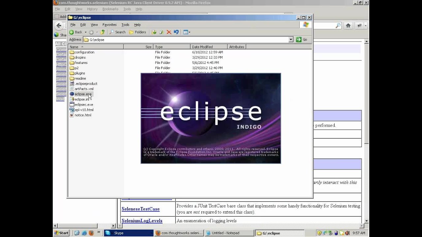Click the Firefox search magnifier icon
This screenshot has height=237, width=422.
pos(338,26)
